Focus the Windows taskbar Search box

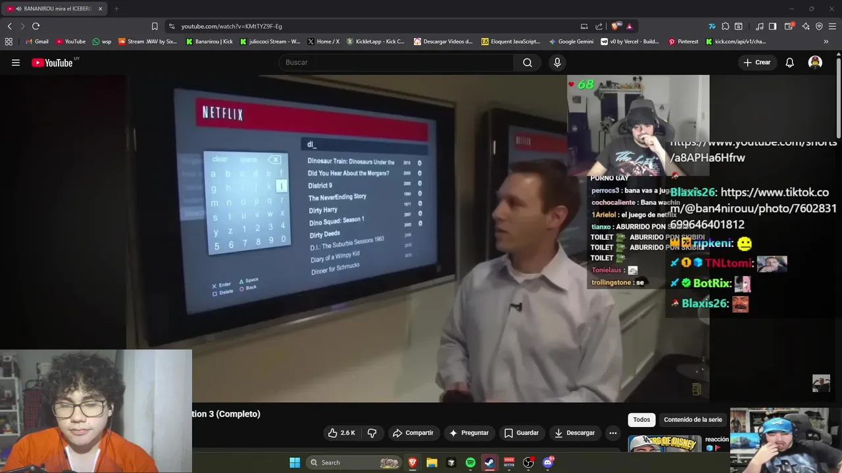point(355,462)
